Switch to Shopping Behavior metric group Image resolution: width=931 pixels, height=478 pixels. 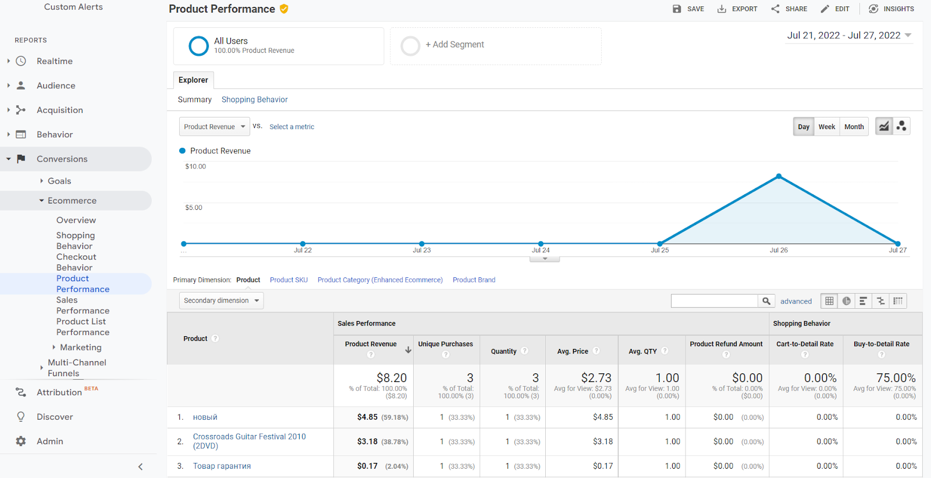255,99
